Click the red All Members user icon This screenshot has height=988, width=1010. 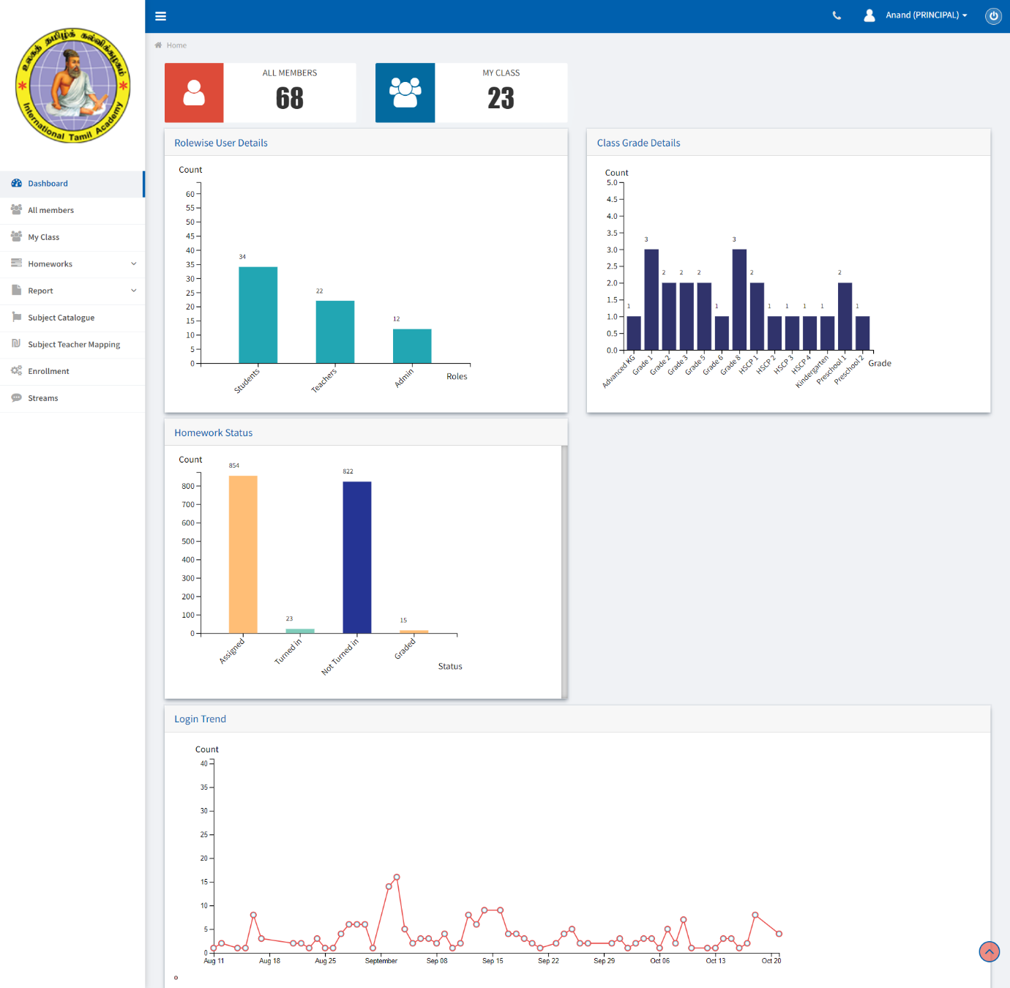click(x=194, y=93)
